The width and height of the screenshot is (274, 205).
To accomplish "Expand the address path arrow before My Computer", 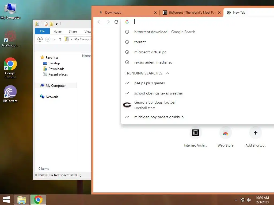I will (71, 39).
